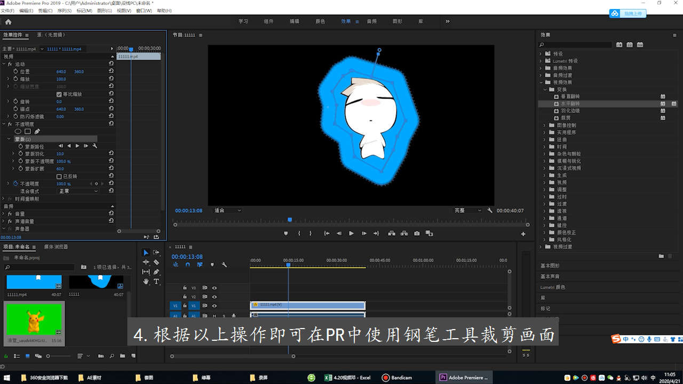Toggle Mask Feather animation stopwatch
The width and height of the screenshot is (683, 384).
click(x=21, y=154)
